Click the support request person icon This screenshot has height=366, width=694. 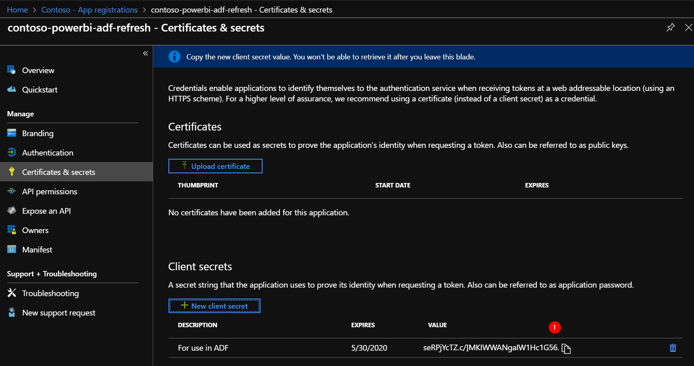(x=12, y=312)
